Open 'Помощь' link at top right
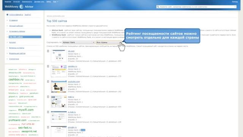The height and width of the screenshot is (137, 243). pos(235,2)
